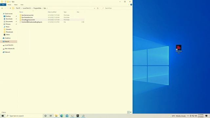210x118 pixels.
Task: Open the recent locations dropdown arrow
Action: pos(8,8)
